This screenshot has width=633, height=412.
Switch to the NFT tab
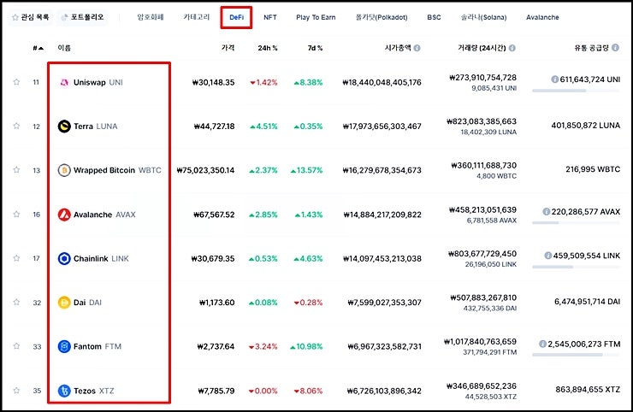tap(270, 17)
